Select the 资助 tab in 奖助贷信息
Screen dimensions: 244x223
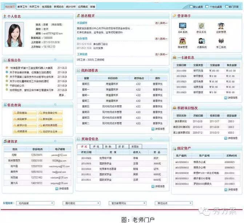(109, 146)
